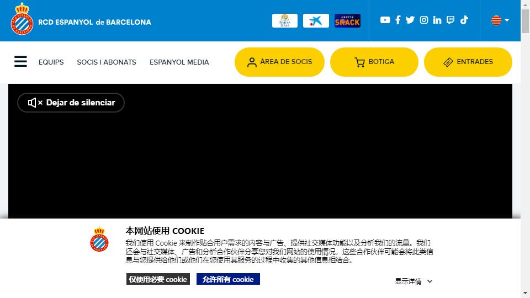This screenshot has width=530, height=298.
Task: Click the ÀREA DE SOCIS button
Action: [280, 62]
